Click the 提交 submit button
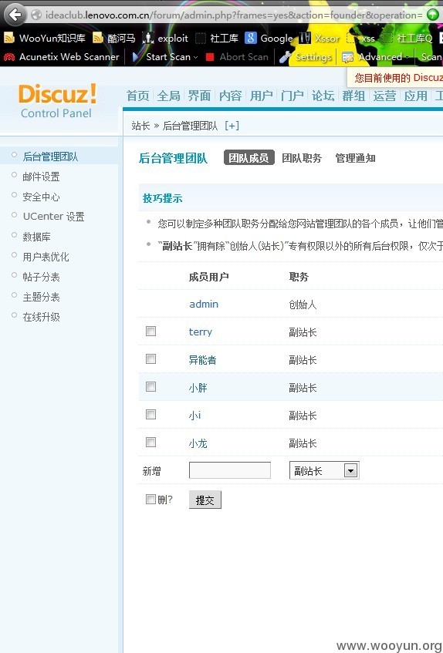Image resolution: width=443 pixels, height=653 pixels. pyautogui.click(x=205, y=500)
